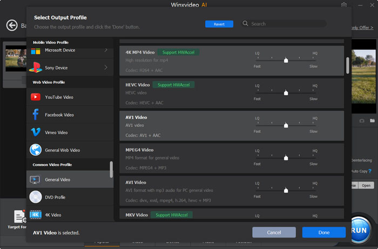Click Mobile Video Profile section header

click(x=51, y=43)
